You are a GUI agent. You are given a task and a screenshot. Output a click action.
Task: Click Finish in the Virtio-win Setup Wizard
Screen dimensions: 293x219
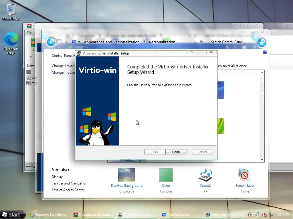[x=176, y=152]
